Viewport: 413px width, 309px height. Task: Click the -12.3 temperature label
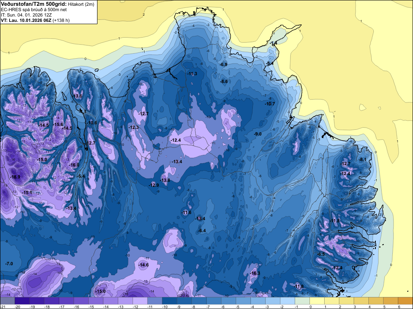tap(133, 128)
